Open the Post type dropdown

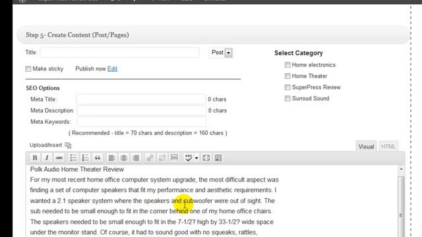coord(221,53)
